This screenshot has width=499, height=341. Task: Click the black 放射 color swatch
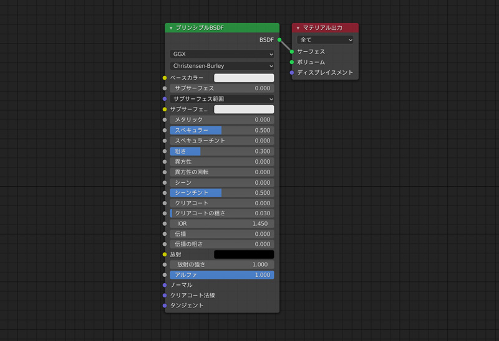244,255
